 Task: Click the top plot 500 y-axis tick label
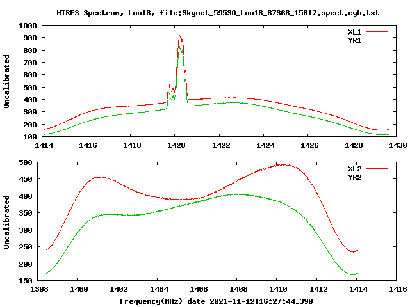30,88
